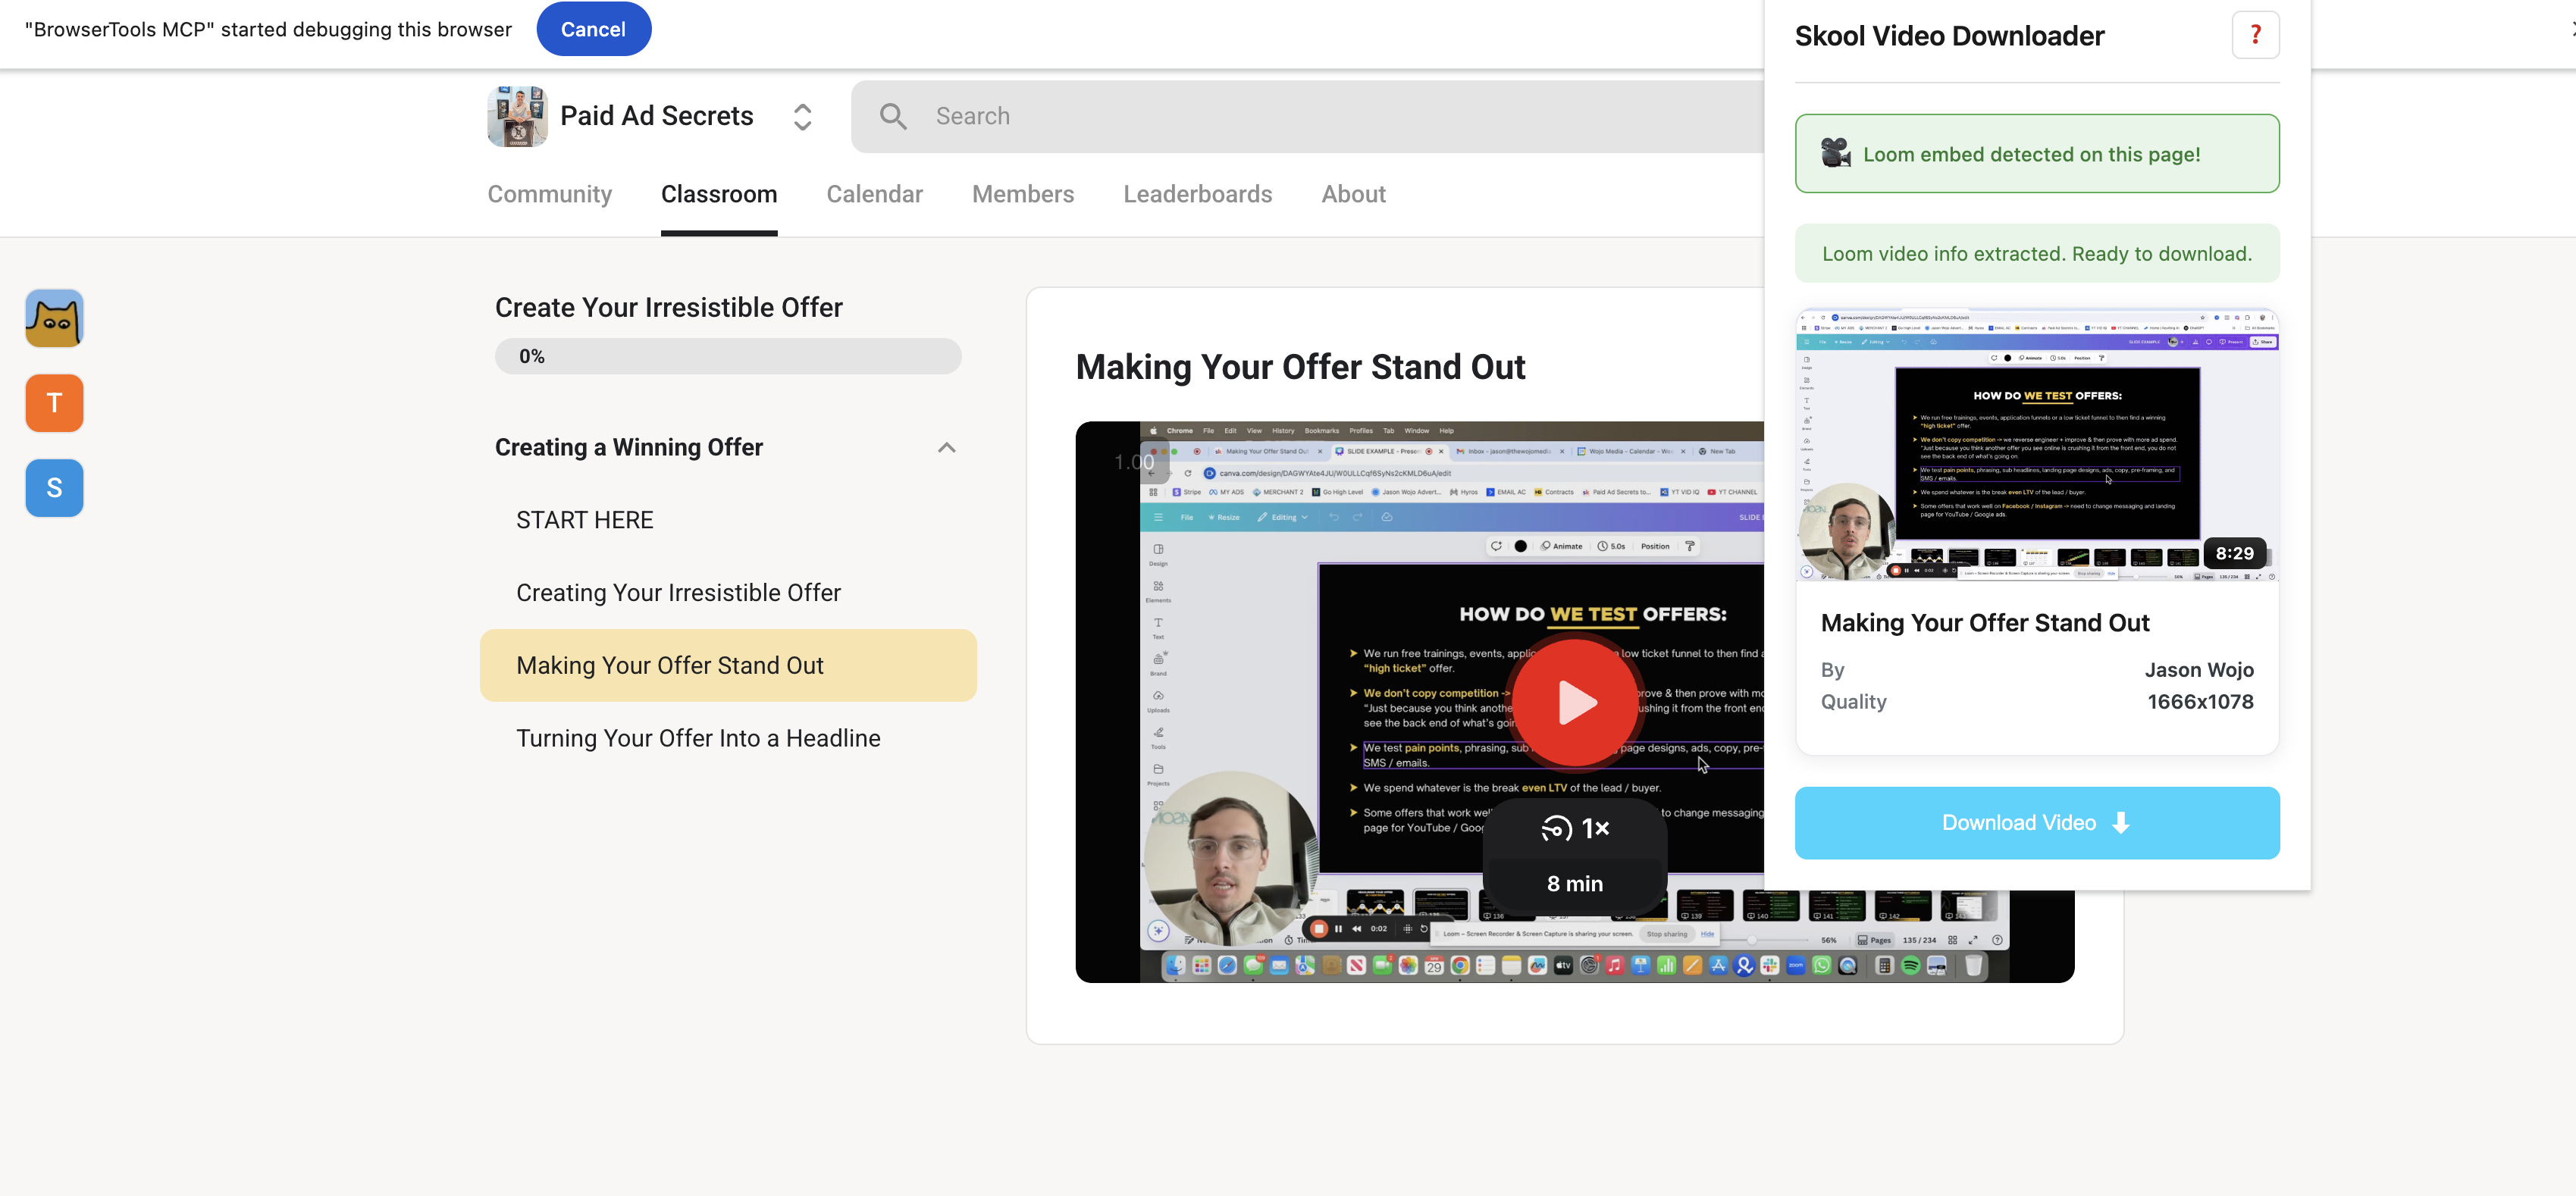
Task: Click the Paid Ad Secrets group logo
Action: click(x=517, y=116)
